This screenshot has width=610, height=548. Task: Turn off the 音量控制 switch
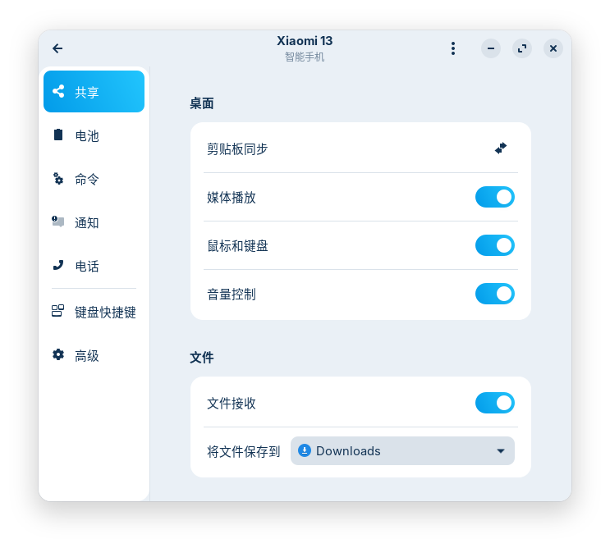pos(495,294)
